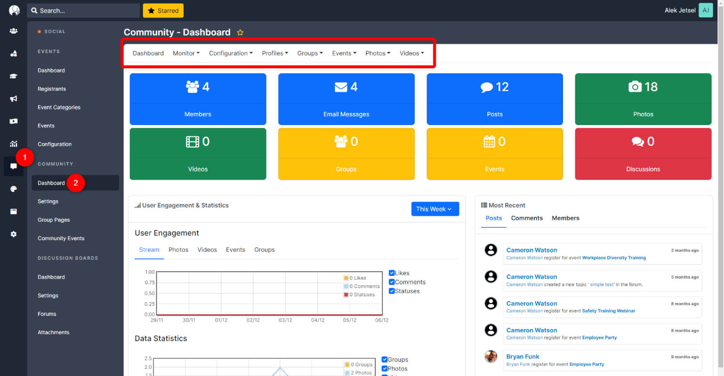Viewport: 724px width, 376px height.
Task: Disable the Statuses checkbox
Action: click(392, 291)
